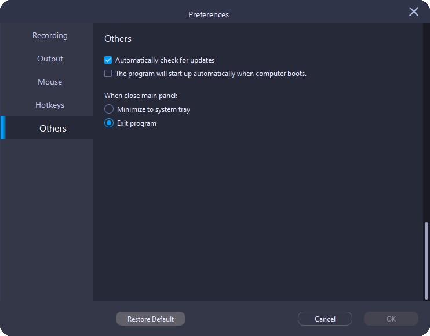Click the blue active-tab indicator bar beside Others

click(x=2, y=127)
